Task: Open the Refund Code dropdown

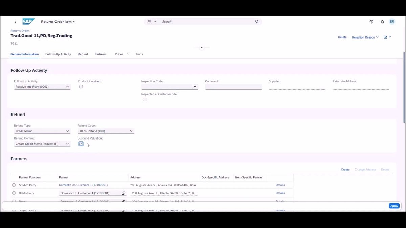Action: [131, 131]
